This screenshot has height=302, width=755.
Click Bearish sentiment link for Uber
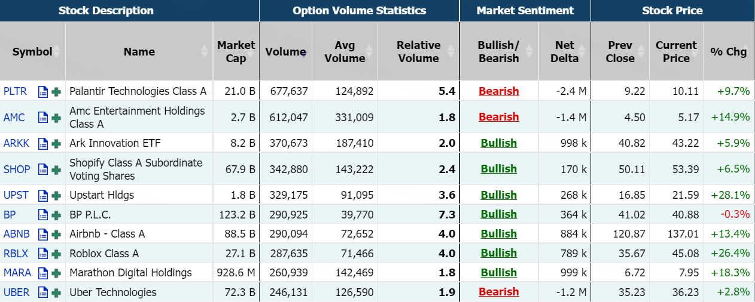click(x=499, y=292)
